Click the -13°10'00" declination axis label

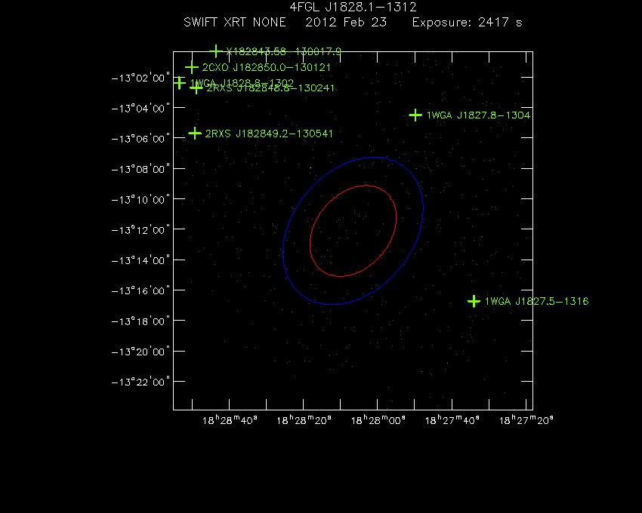pyautogui.click(x=140, y=200)
